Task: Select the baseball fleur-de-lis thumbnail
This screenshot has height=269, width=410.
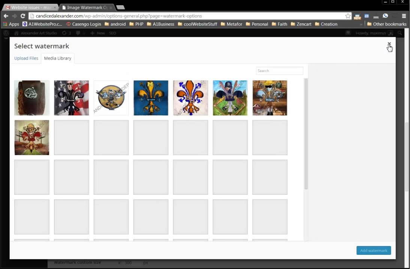Action: pyautogui.click(x=230, y=98)
